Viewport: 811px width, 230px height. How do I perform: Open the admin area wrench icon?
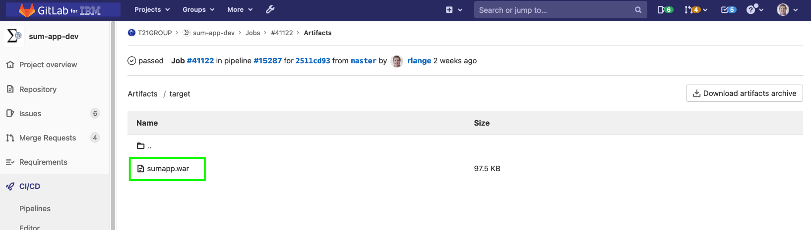coord(270,9)
